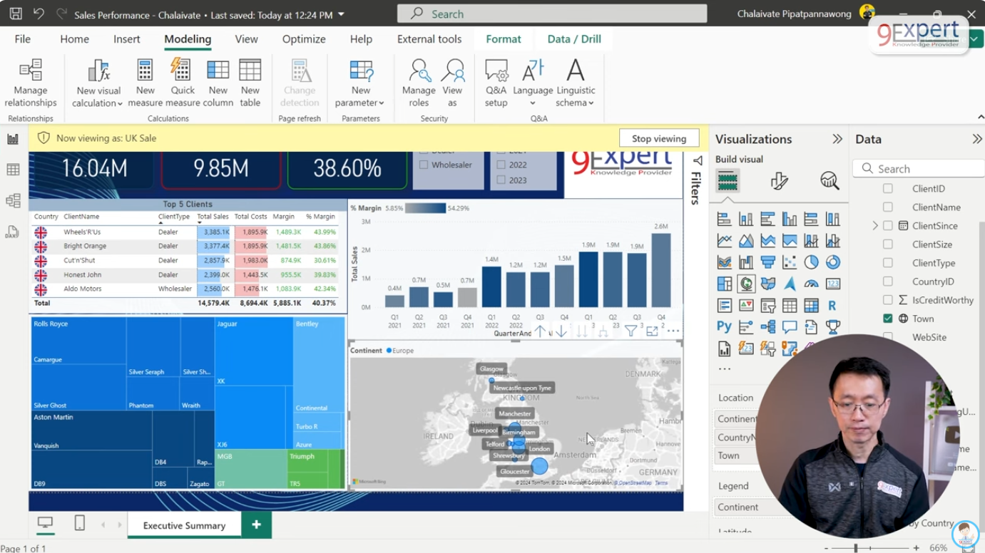Open the Format visual paintbrush icon
Image resolution: width=985 pixels, height=553 pixels.
click(x=779, y=181)
